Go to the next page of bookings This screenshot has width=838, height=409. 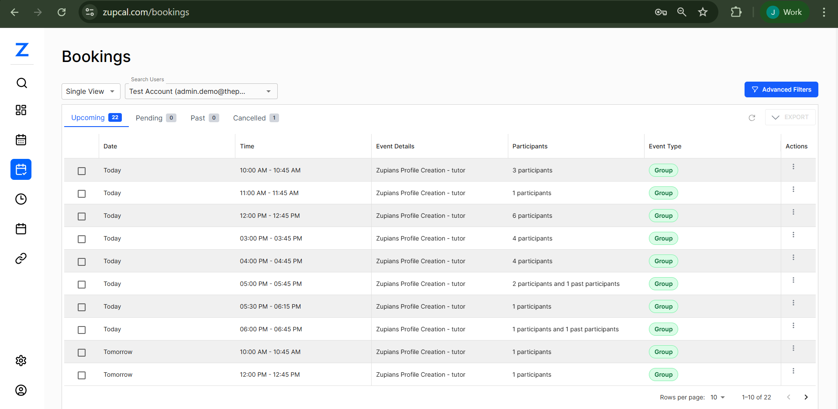click(x=806, y=397)
